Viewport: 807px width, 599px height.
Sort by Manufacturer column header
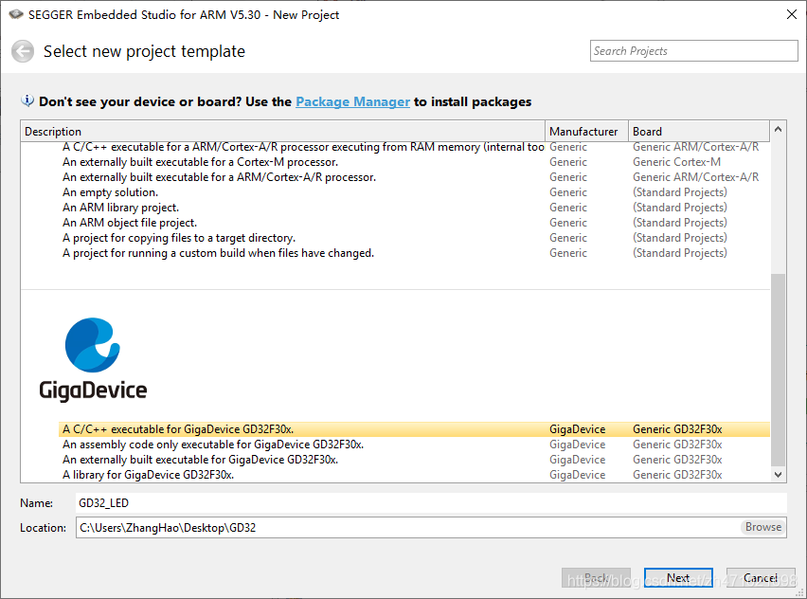click(586, 132)
